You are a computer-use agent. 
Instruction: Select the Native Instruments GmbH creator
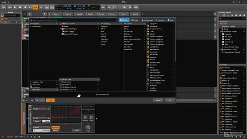coord(134,39)
